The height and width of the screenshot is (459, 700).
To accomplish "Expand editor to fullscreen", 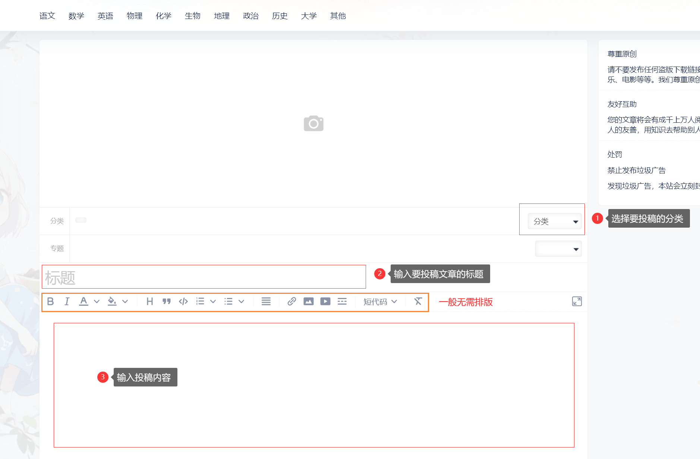I will (577, 301).
